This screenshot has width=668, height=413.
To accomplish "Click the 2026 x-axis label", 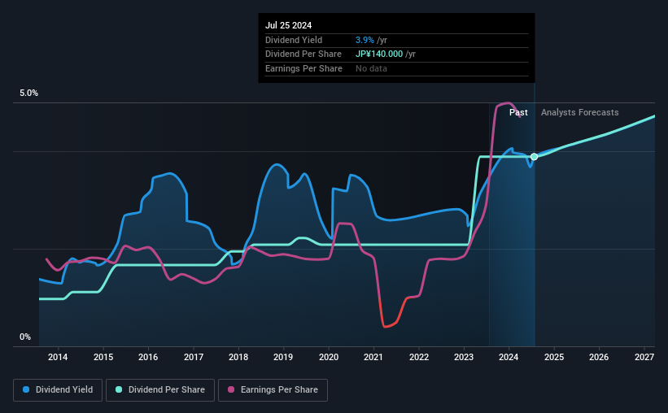I will click(599, 357).
